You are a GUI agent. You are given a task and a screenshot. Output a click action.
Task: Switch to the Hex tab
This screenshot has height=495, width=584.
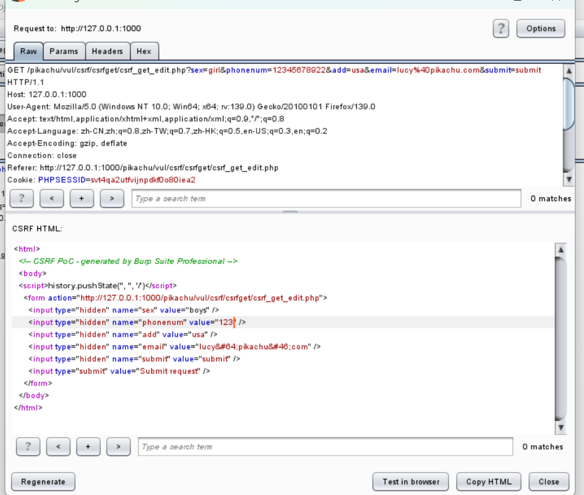(x=144, y=51)
